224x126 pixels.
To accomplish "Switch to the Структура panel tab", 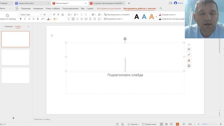I will click(8, 27).
